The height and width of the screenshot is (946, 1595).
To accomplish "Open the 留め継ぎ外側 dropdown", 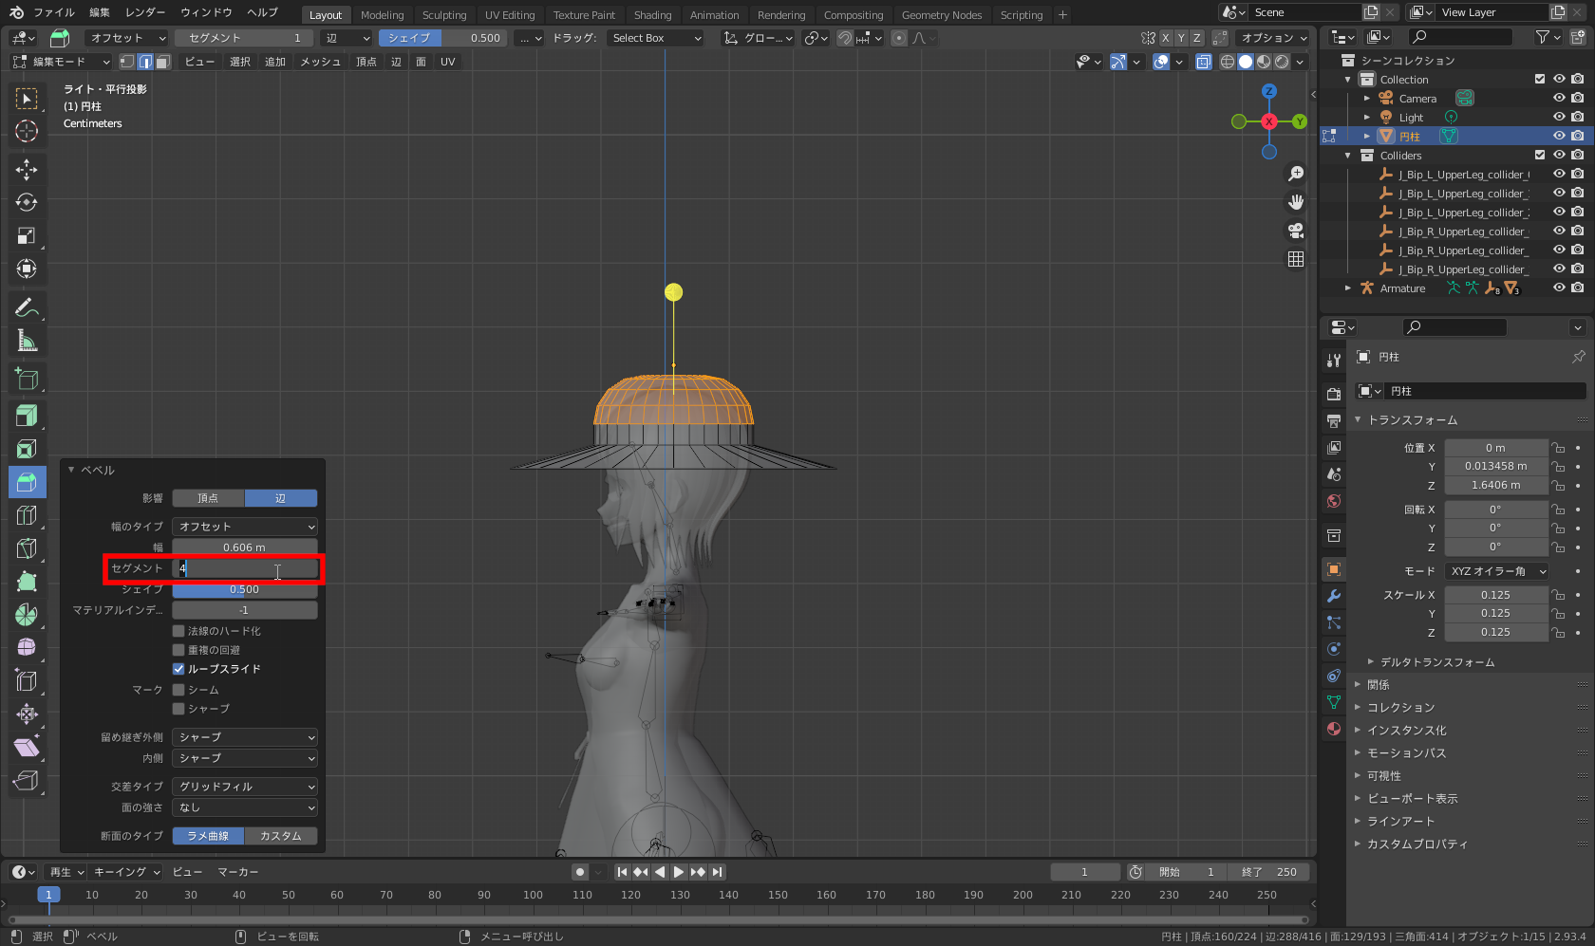I will pyautogui.click(x=245, y=737).
